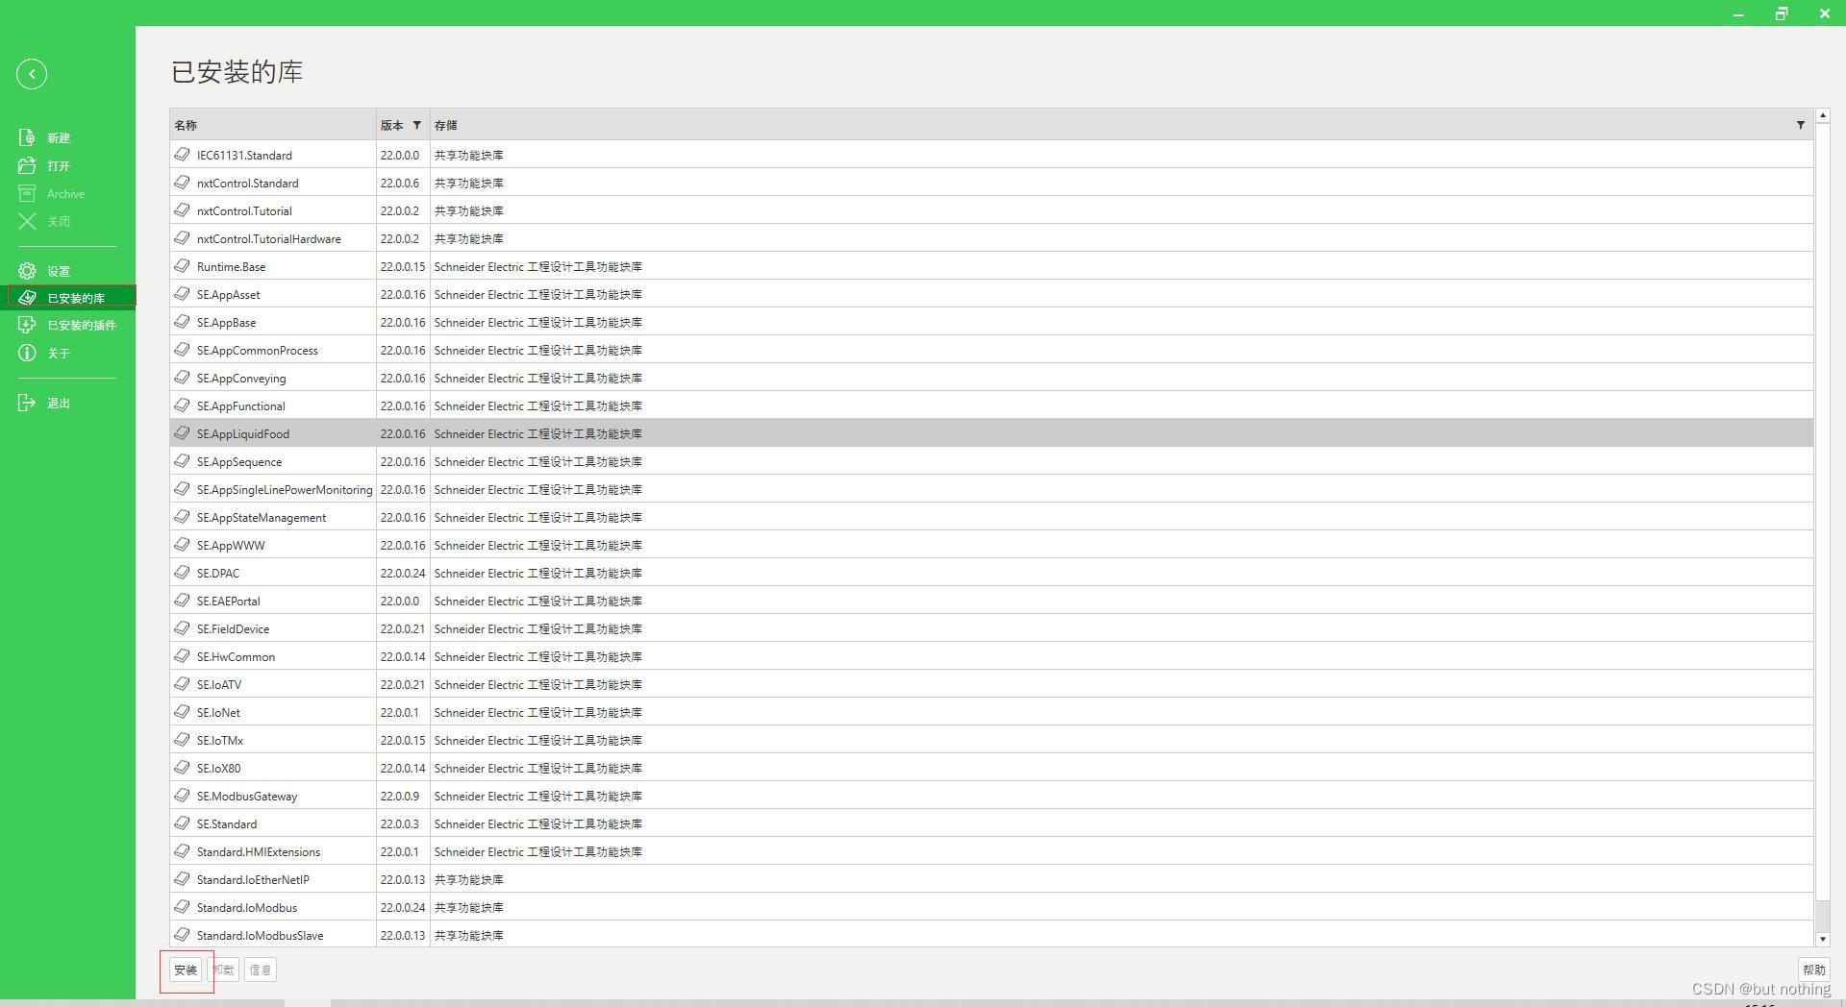Sort by 名称 column header

click(x=273, y=125)
